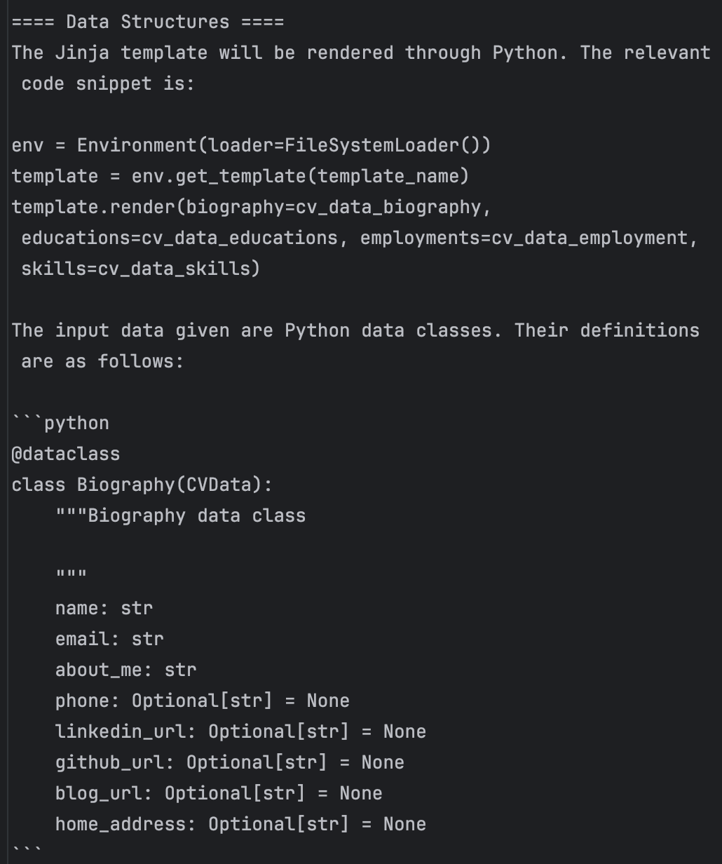Click the 'Biography data class' docstring text
The image size is (722, 864).
pyautogui.click(x=196, y=515)
